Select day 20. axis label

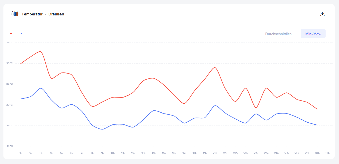click(215, 153)
